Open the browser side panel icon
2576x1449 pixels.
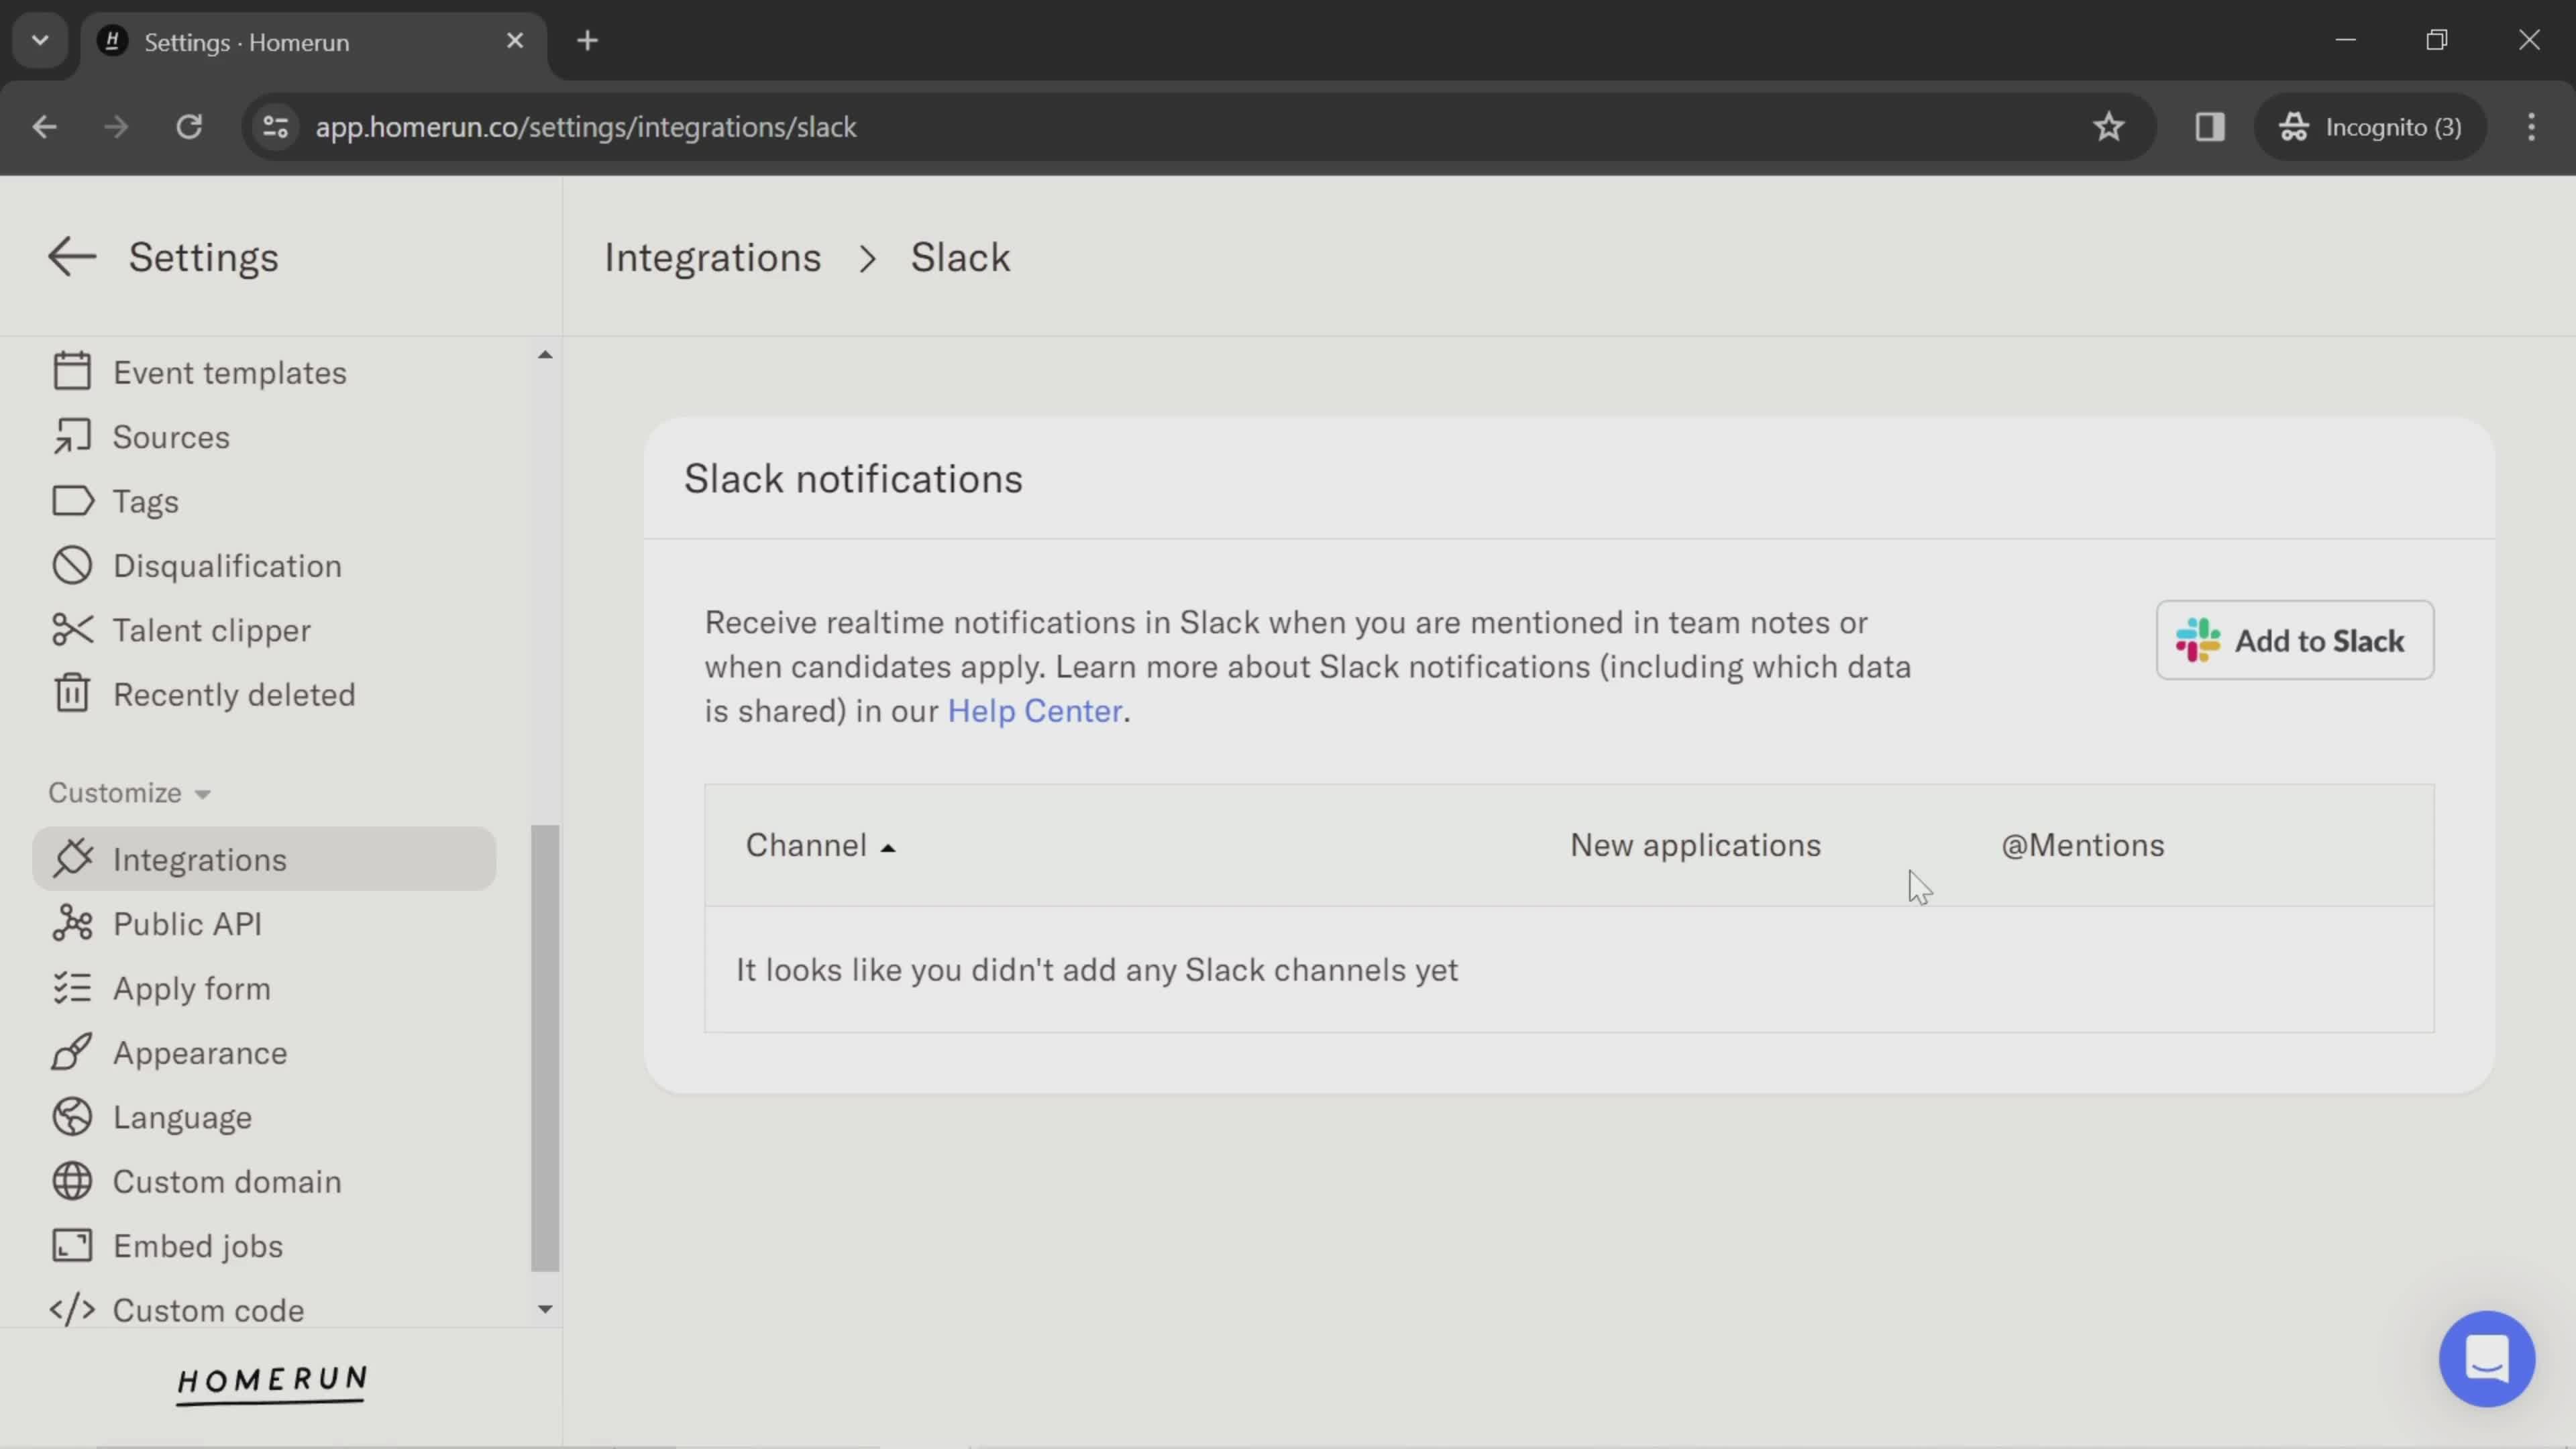pos(2209,127)
